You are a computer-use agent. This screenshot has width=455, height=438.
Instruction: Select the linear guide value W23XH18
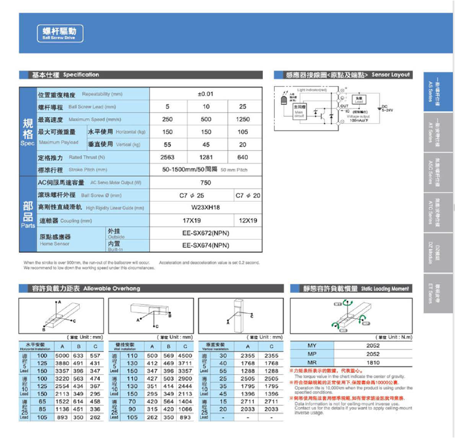[206, 207]
